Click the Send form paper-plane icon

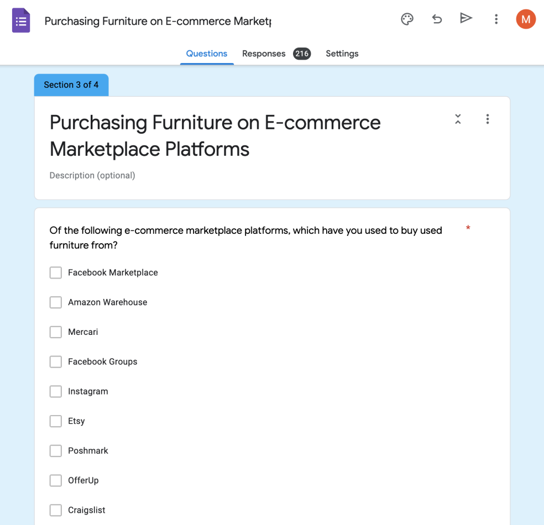coord(466,18)
